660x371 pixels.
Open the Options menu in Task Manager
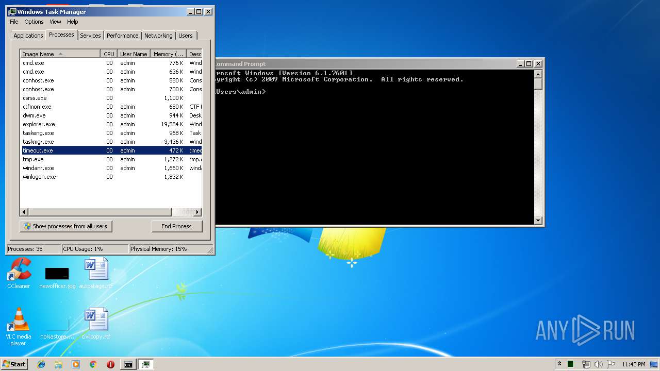click(34, 22)
